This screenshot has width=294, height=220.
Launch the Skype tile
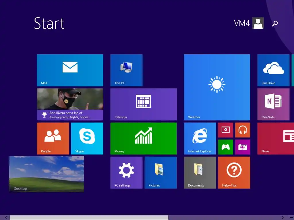click(x=87, y=138)
